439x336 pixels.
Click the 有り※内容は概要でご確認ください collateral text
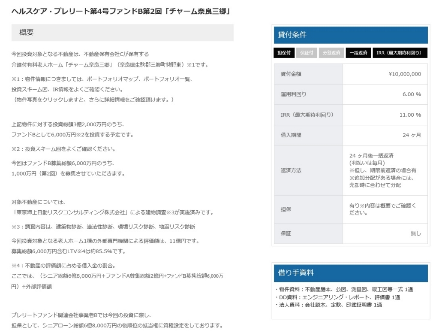[x=382, y=209]
